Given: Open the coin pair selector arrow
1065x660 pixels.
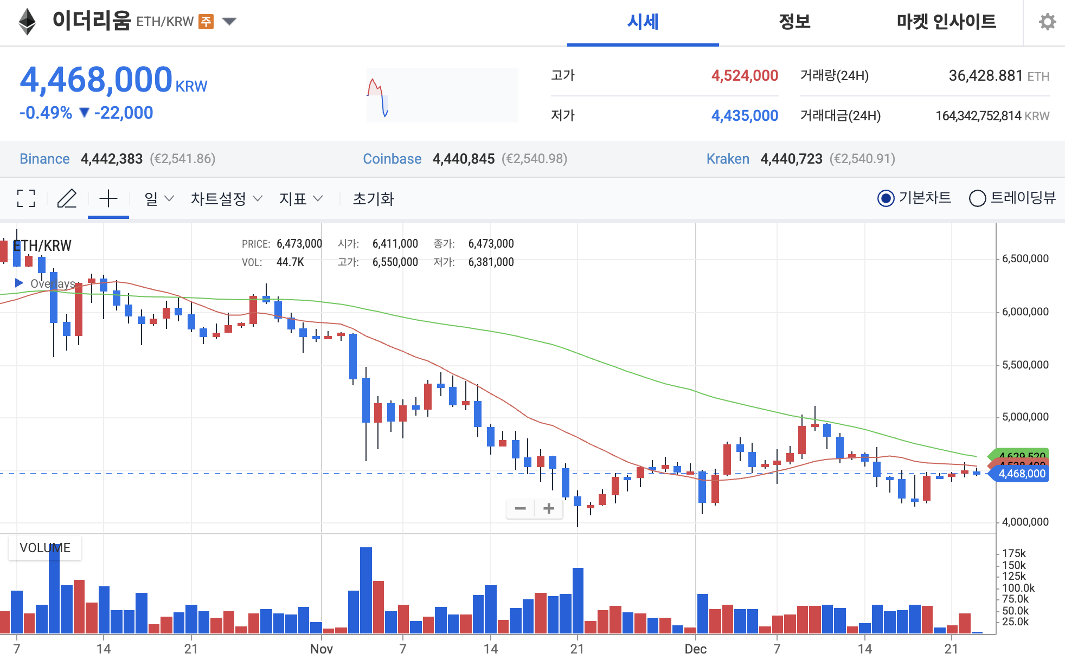Looking at the screenshot, I should pyautogui.click(x=230, y=21).
